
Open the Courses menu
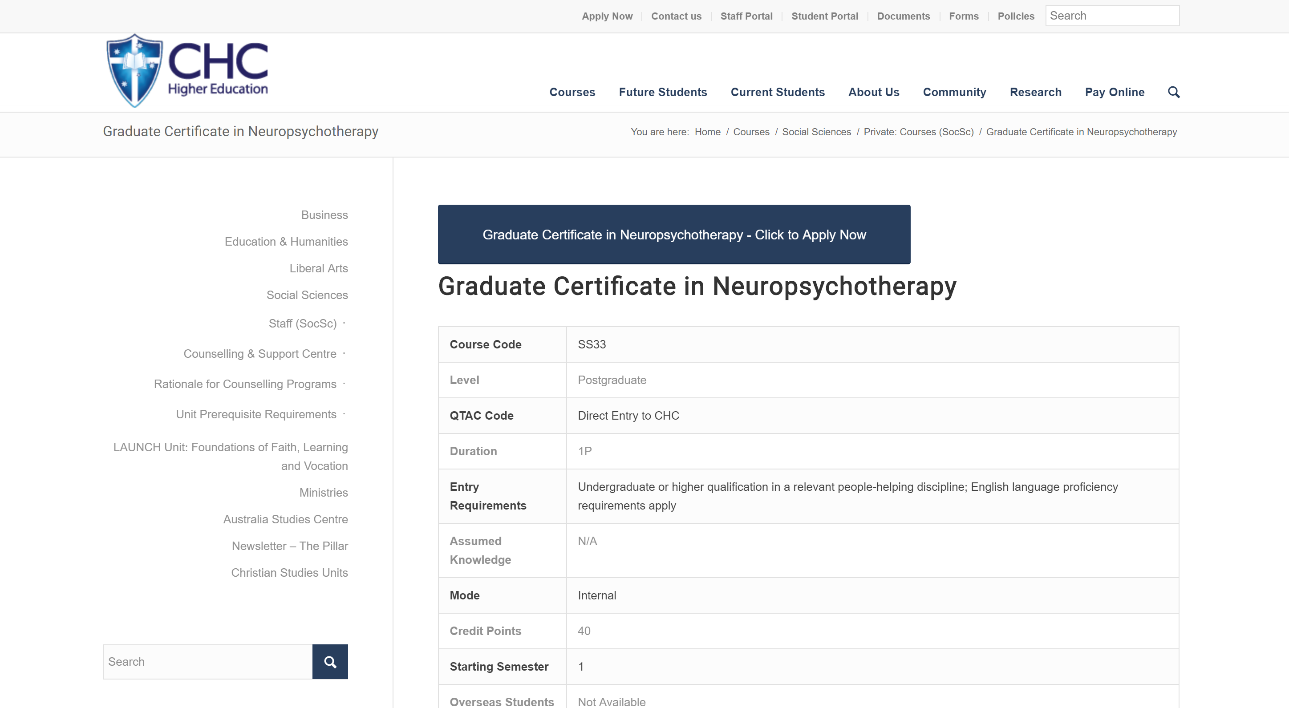click(x=572, y=92)
